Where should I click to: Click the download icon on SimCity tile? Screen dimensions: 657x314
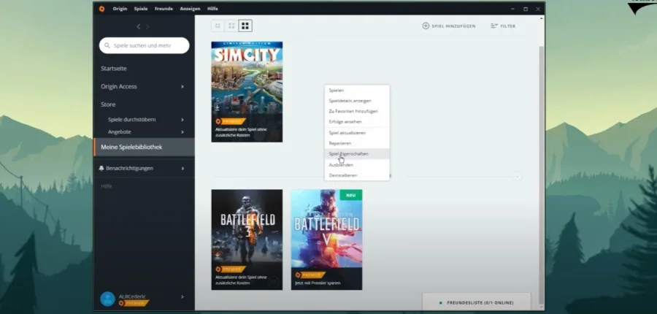pyautogui.click(x=217, y=107)
